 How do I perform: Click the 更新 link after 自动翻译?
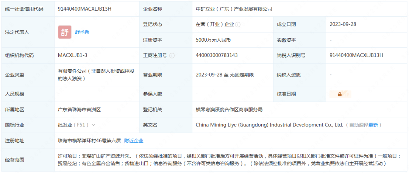tap(373, 125)
